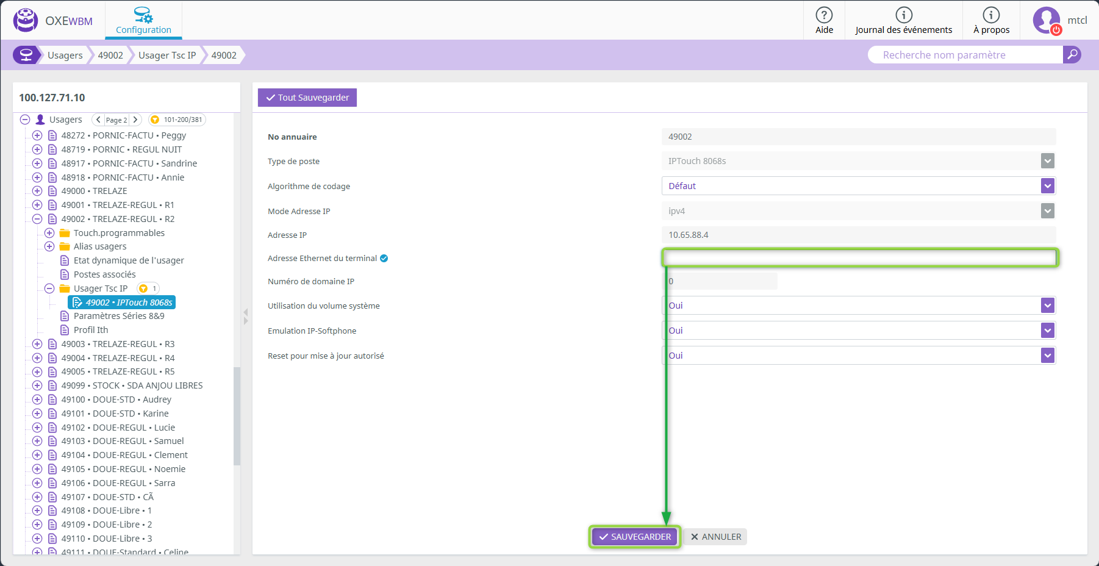Viewport: 1099px width, 566px height.
Task: Collapse user 49002 TRELAZE-REGUL R2
Action: tap(37, 219)
